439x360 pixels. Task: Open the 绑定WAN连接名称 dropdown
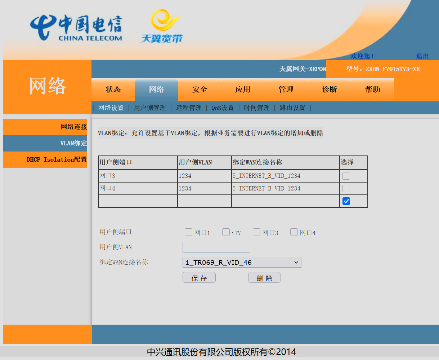click(x=242, y=263)
